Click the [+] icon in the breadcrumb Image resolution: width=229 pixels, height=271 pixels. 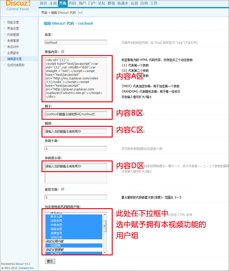80,13
